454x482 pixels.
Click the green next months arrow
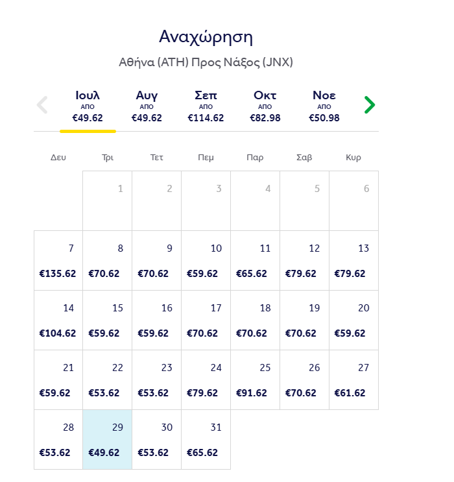click(x=370, y=105)
